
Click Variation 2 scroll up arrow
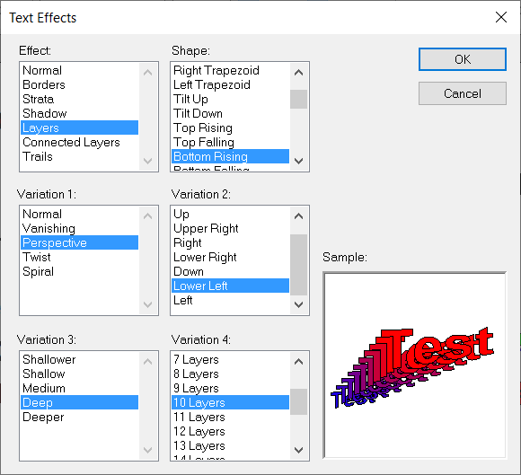[x=298, y=216]
